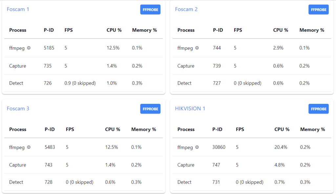
Task: Click info icon beside HIKVISION 1 ffmpeg
Action: pos(197,147)
